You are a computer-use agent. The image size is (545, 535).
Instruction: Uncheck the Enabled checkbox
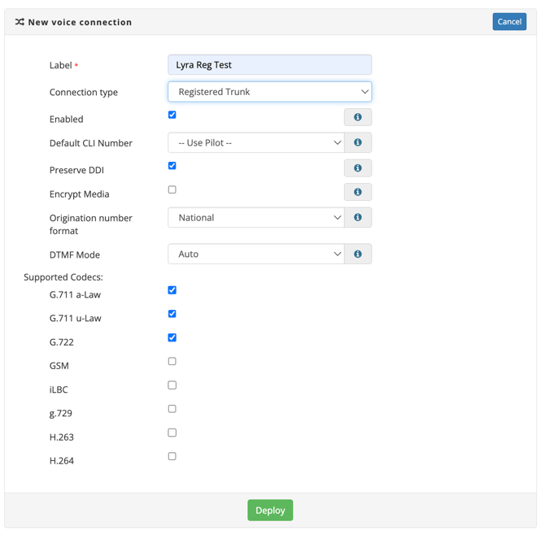coord(172,115)
